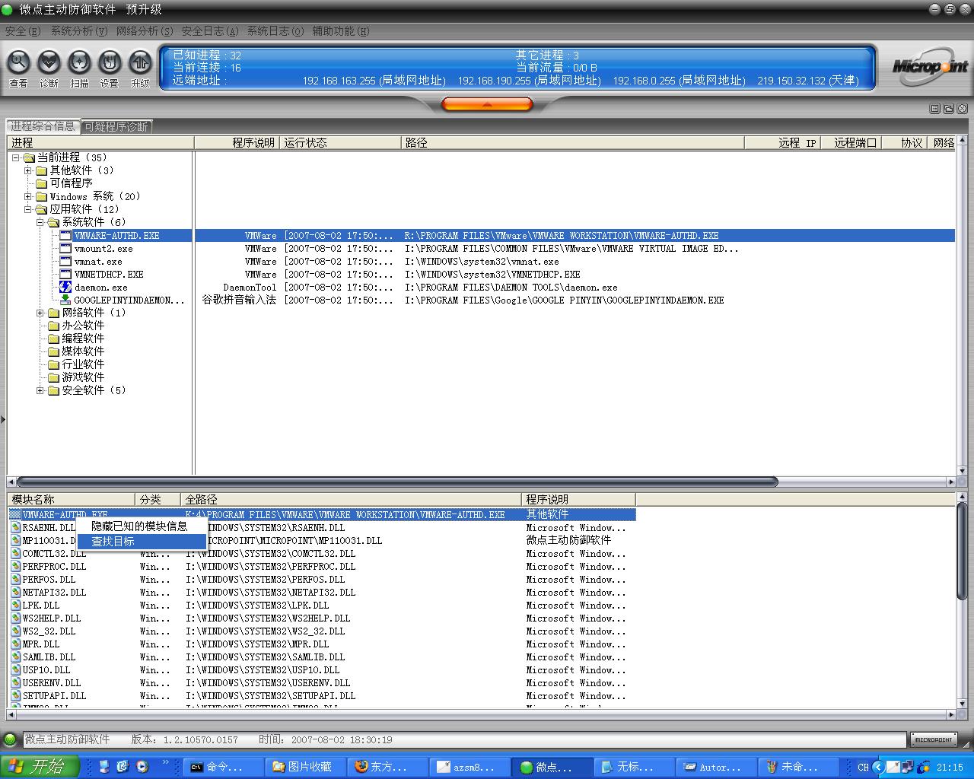974x779 pixels.
Task: Collapse the 当前进程 (35) root node
Action: pyautogui.click(x=15, y=157)
